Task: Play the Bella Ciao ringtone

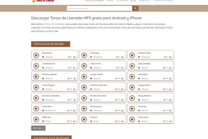Action: [x=36, y=120]
